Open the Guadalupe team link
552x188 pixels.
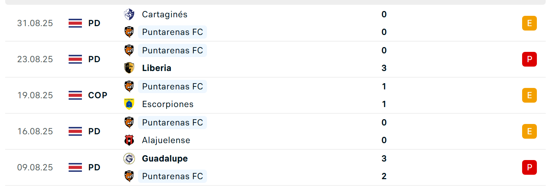point(165,159)
